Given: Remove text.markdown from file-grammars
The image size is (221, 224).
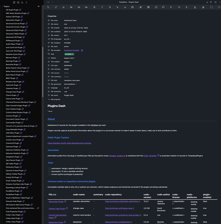Looking at the screenshot, I should pyautogui.click(x=76, y=84).
